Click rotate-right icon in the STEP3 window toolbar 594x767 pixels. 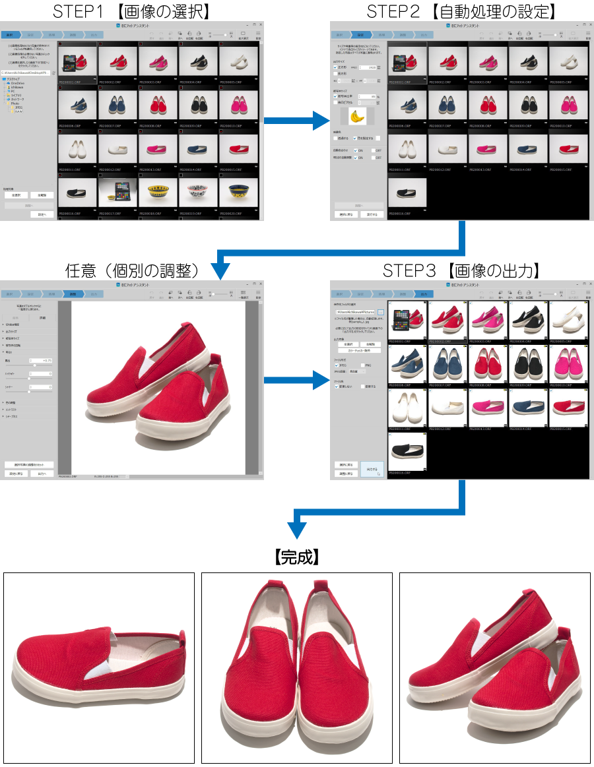point(529,293)
